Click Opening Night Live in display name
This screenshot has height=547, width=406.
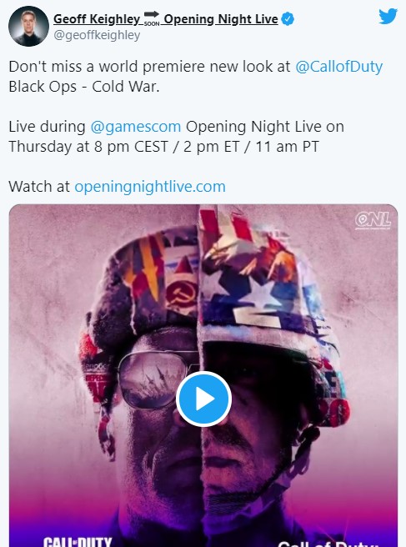[221, 19]
